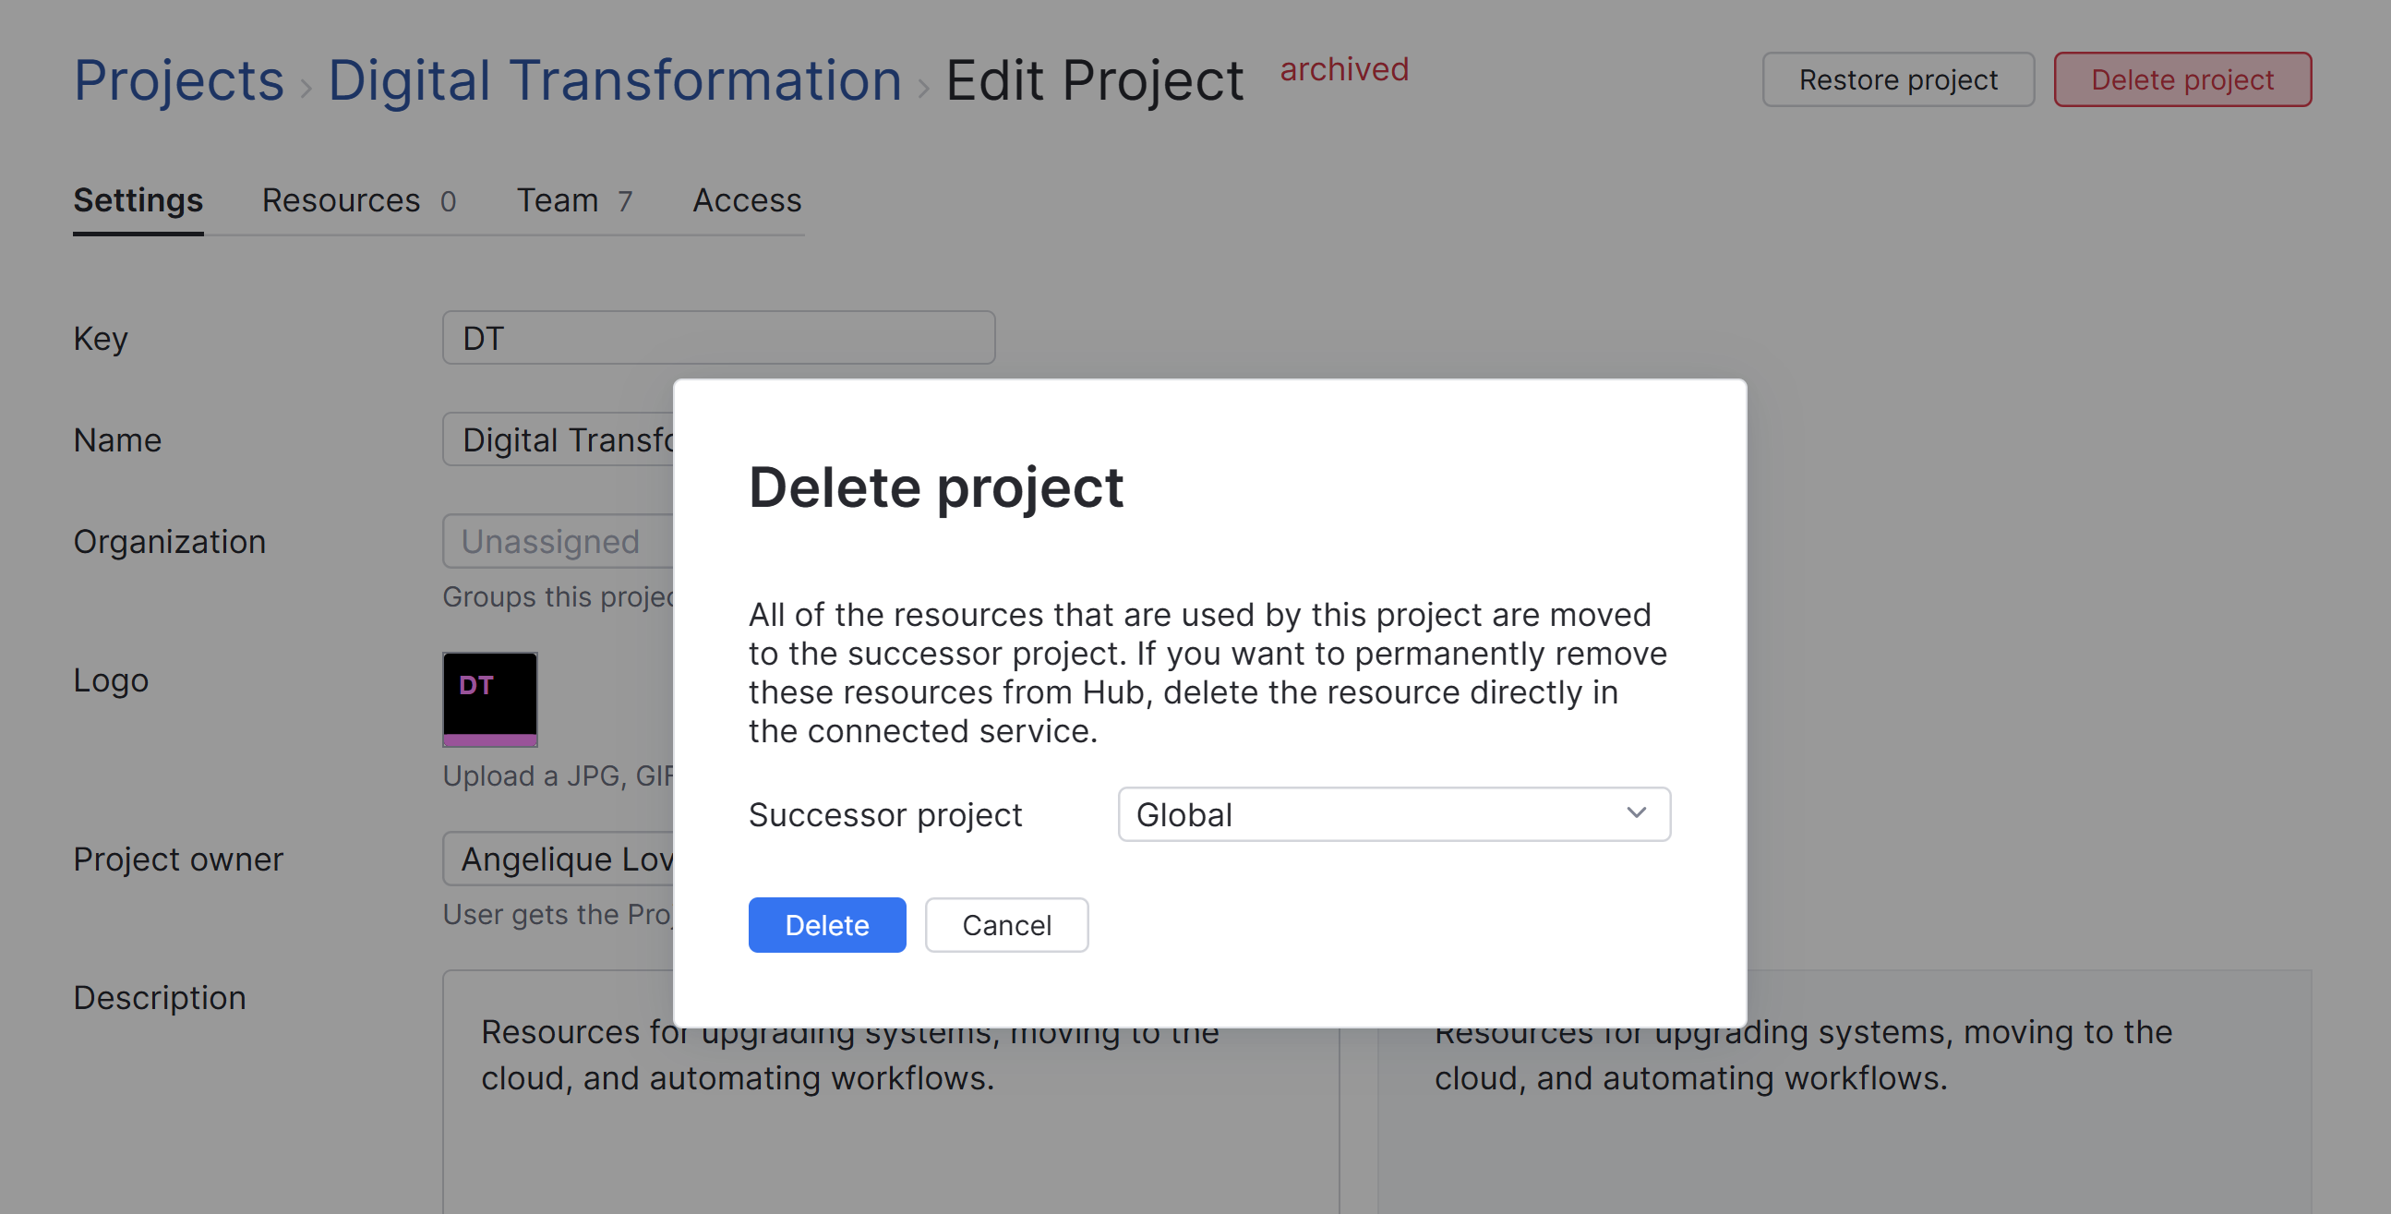This screenshot has height=1214, width=2391.
Task: Confirm deletion with the Delete button
Action: click(826, 924)
